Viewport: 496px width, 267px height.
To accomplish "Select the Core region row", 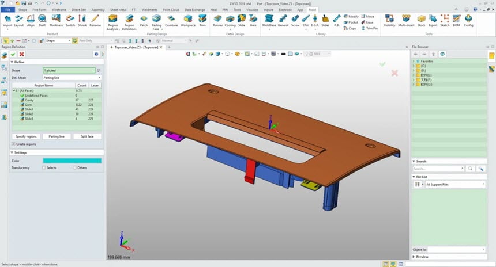I will click(x=57, y=105).
